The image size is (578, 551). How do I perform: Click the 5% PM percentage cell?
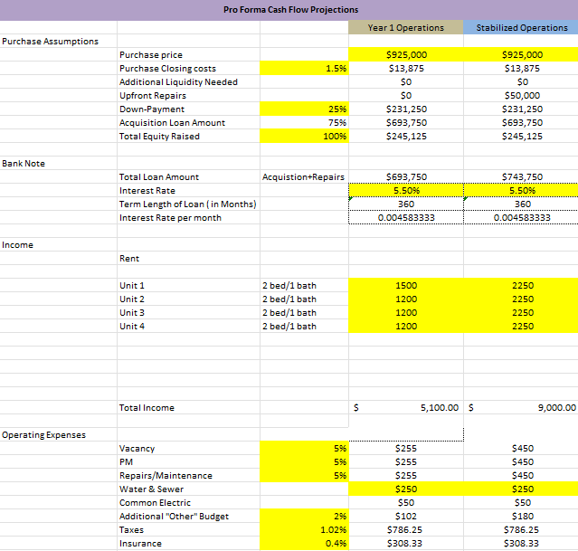click(x=304, y=462)
